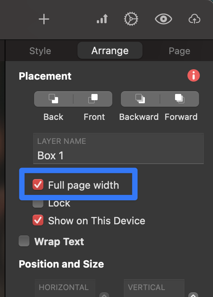Send layer to Back
This screenshot has width=213, height=297.
click(x=53, y=99)
